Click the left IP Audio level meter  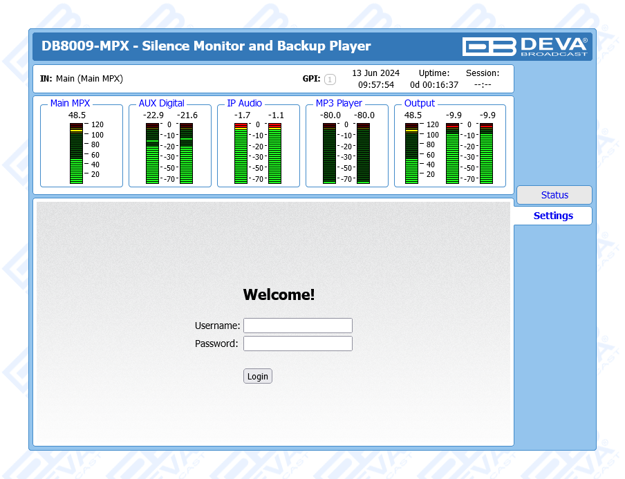(x=241, y=153)
